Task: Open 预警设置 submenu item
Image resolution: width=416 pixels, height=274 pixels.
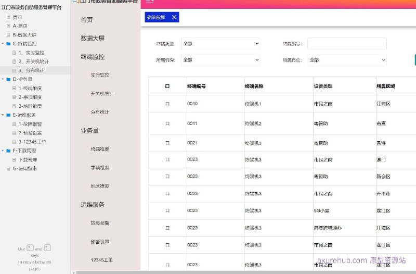Action: (100, 242)
